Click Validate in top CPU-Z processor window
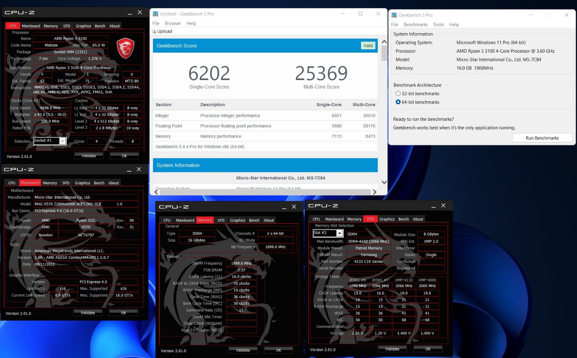The height and width of the screenshot is (358, 577). [x=89, y=156]
